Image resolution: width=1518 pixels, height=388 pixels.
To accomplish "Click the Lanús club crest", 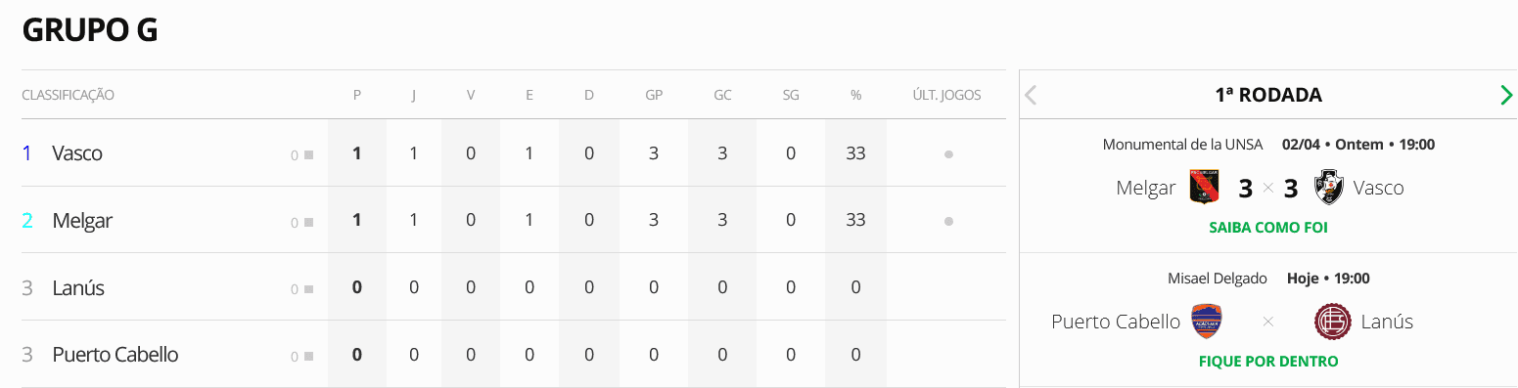I will pos(1332,321).
